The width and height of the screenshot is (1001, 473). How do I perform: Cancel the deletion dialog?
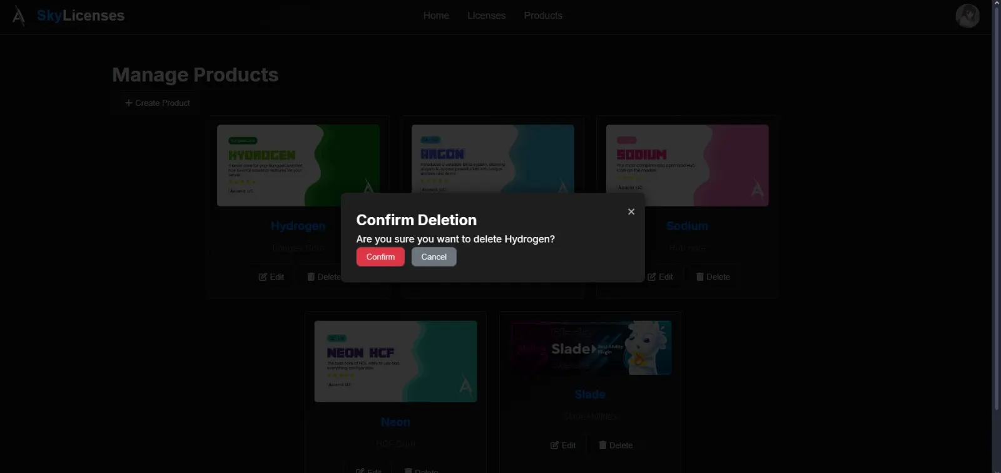pos(434,257)
